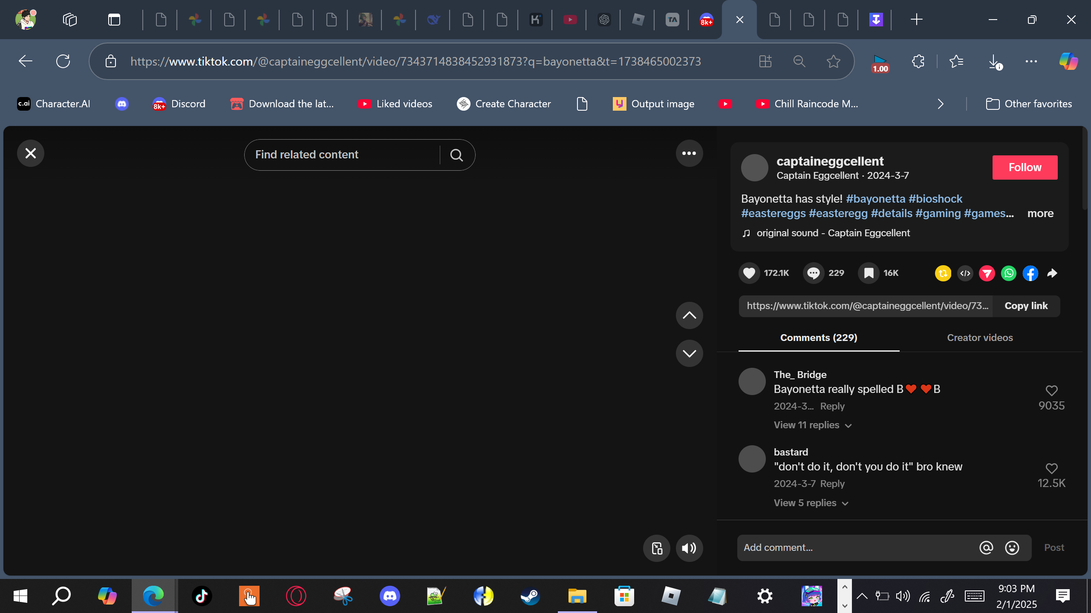This screenshot has width=1091, height=613.
Task: Open the emoji picker in comment box
Action: (x=1012, y=547)
